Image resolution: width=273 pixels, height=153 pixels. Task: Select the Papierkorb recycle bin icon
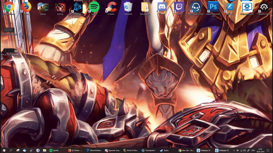[128, 8]
